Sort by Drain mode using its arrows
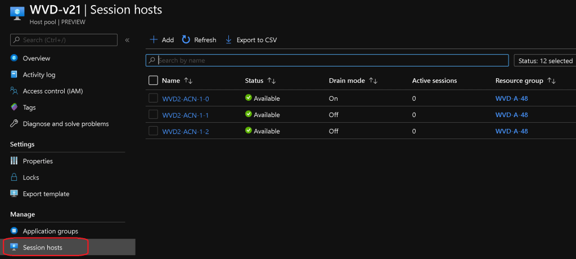This screenshot has height=259, width=576. pyautogui.click(x=373, y=81)
